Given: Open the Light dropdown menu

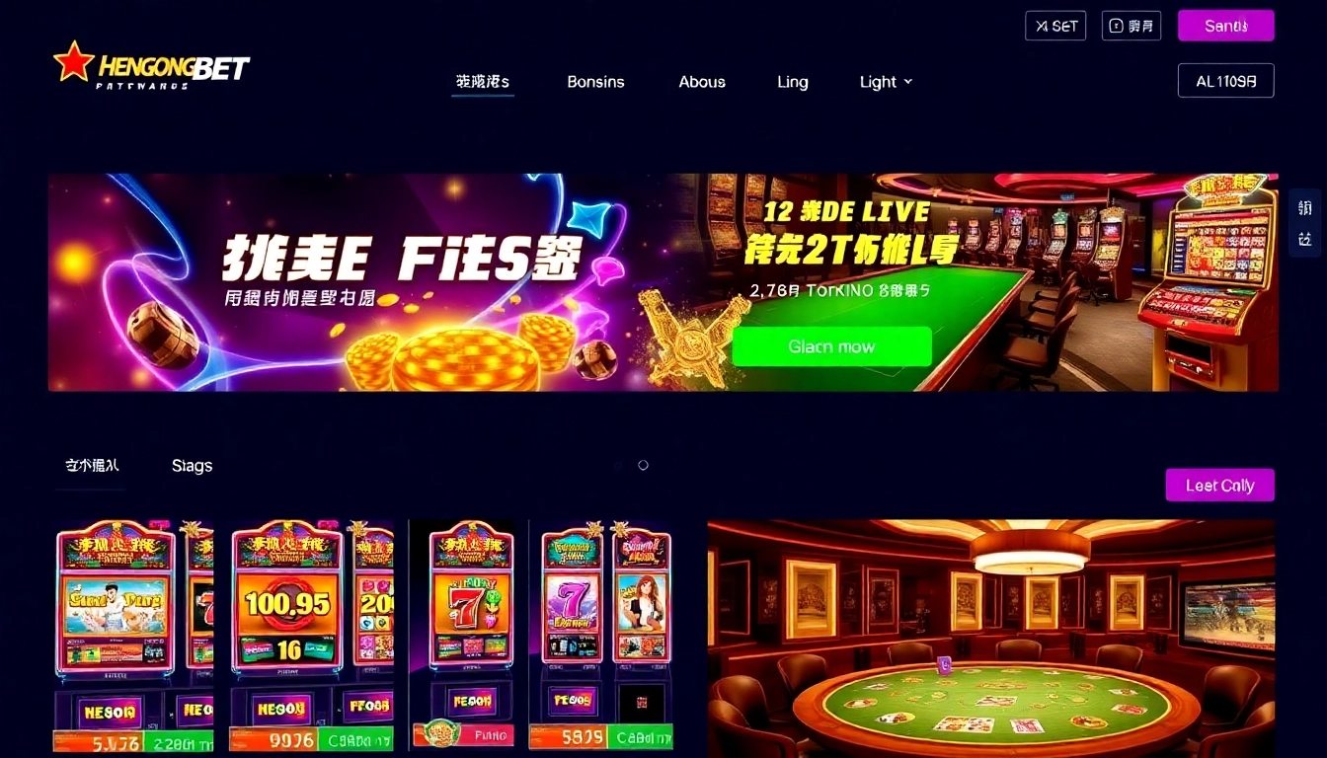Looking at the screenshot, I should click(x=886, y=82).
